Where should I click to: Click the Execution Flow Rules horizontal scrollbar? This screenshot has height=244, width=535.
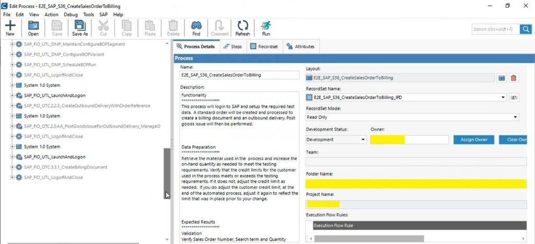[369, 239]
